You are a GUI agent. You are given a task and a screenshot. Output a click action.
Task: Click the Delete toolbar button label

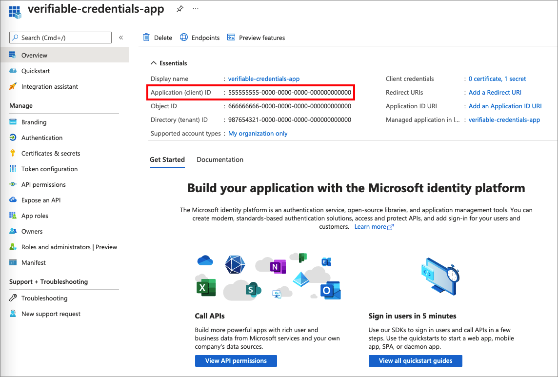coord(163,38)
